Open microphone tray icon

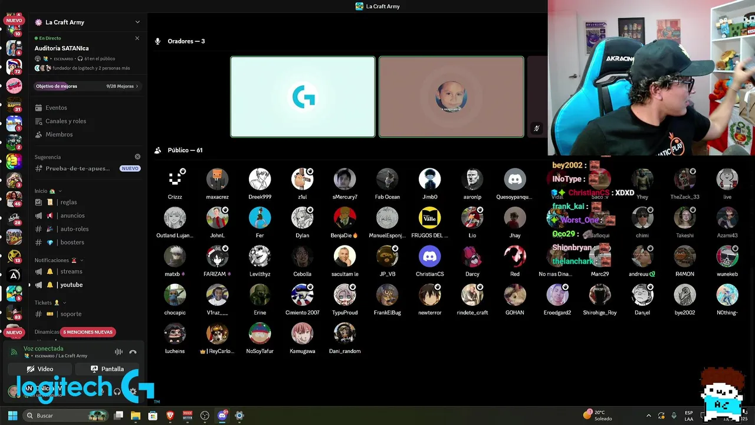(x=674, y=416)
